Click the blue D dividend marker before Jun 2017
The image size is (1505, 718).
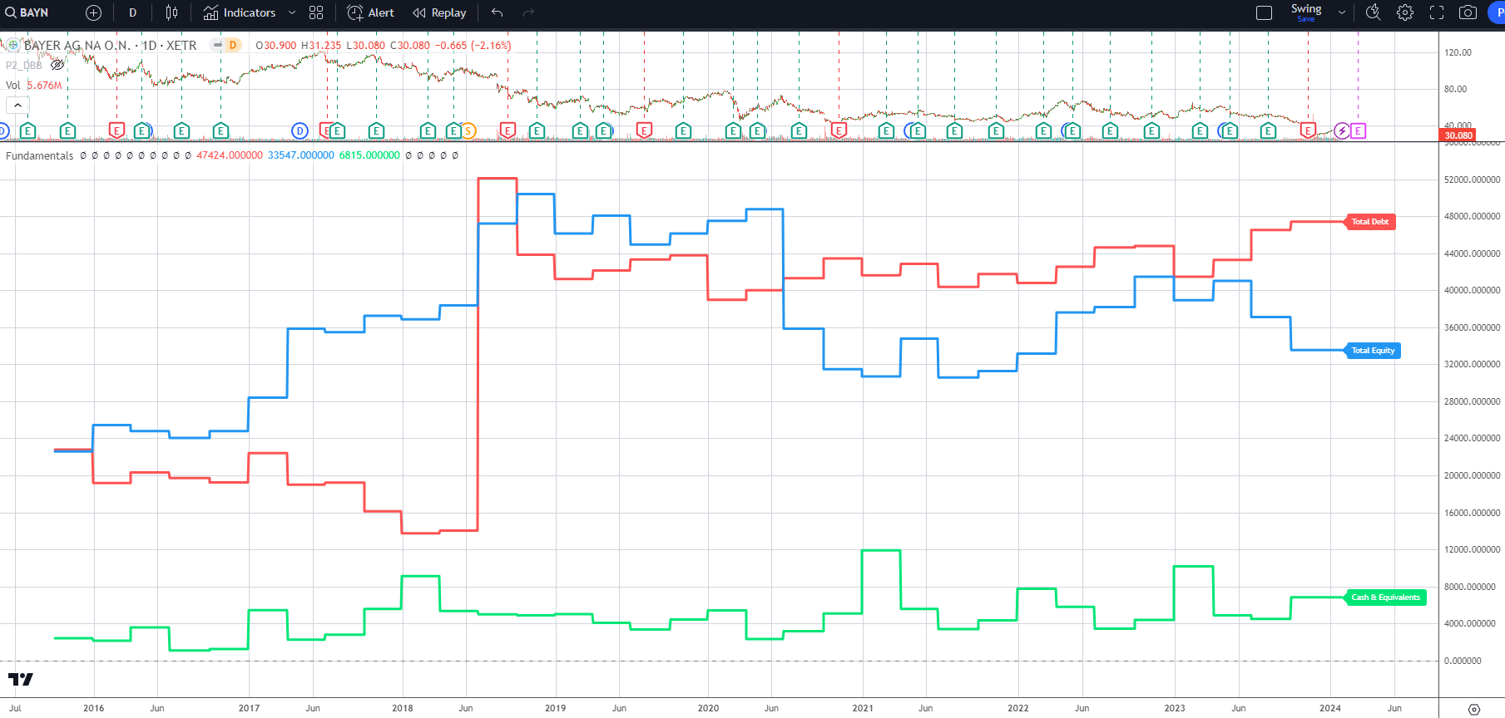point(300,130)
